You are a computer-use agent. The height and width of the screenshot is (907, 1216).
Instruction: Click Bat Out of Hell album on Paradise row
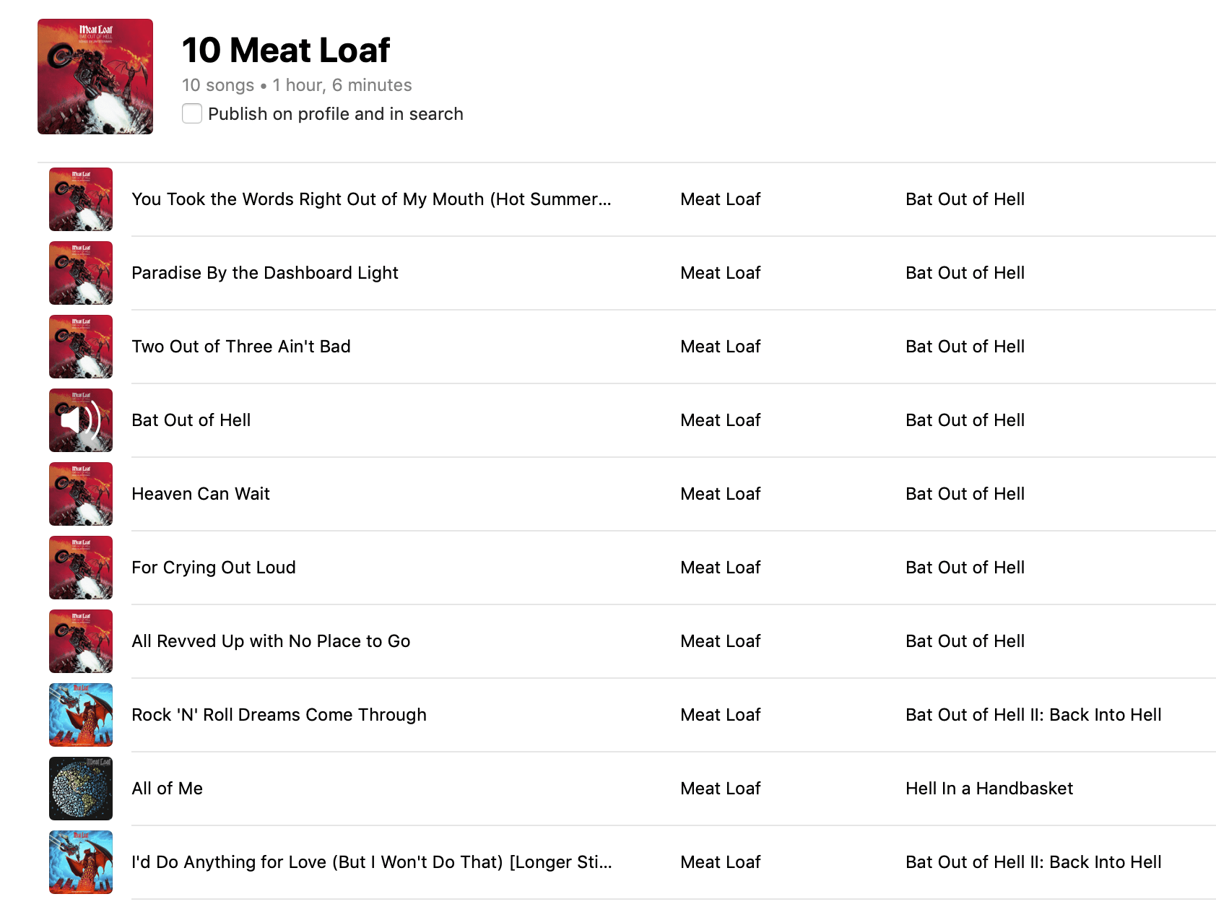coord(965,273)
